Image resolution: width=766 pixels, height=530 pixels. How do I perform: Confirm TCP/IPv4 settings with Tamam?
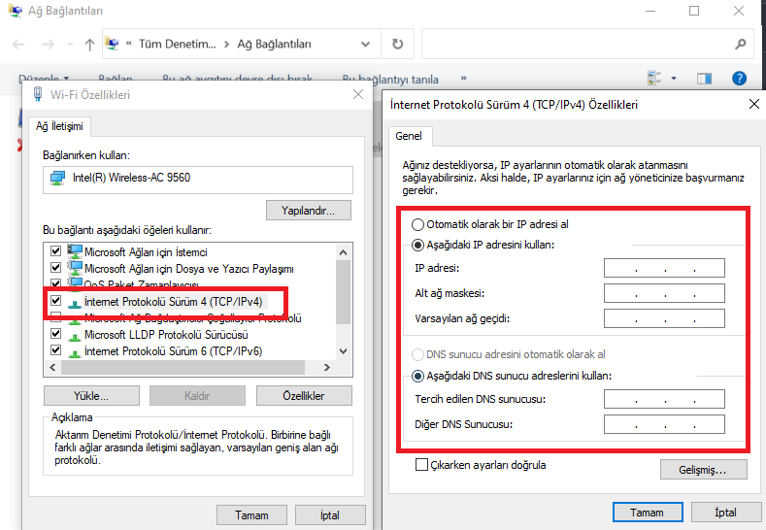(648, 513)
